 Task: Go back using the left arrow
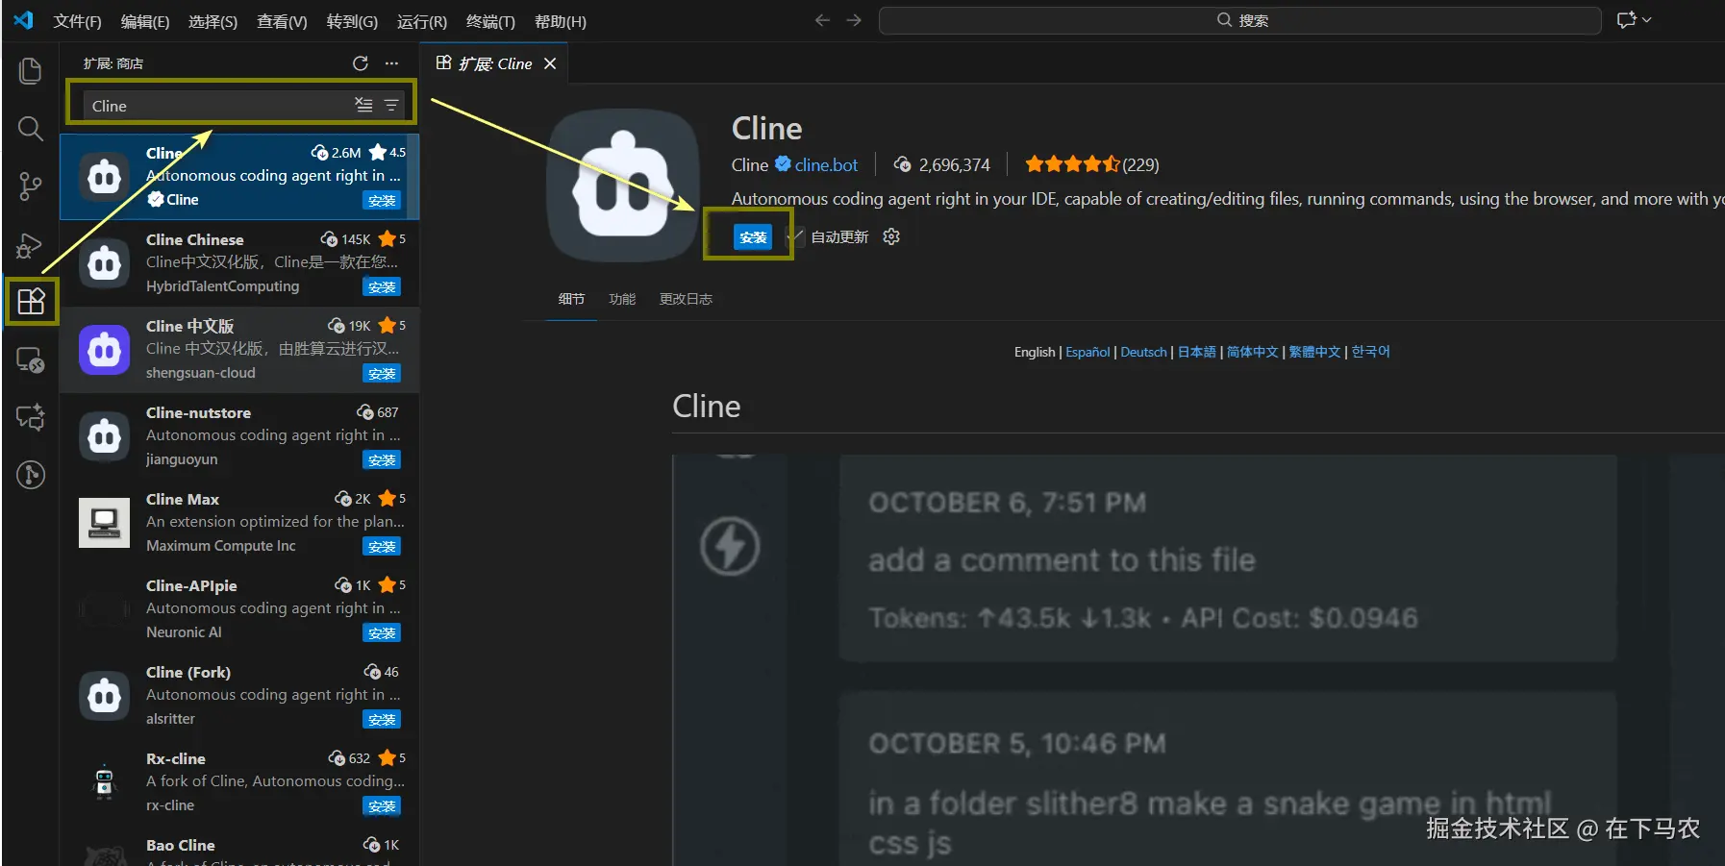(822, 20)
